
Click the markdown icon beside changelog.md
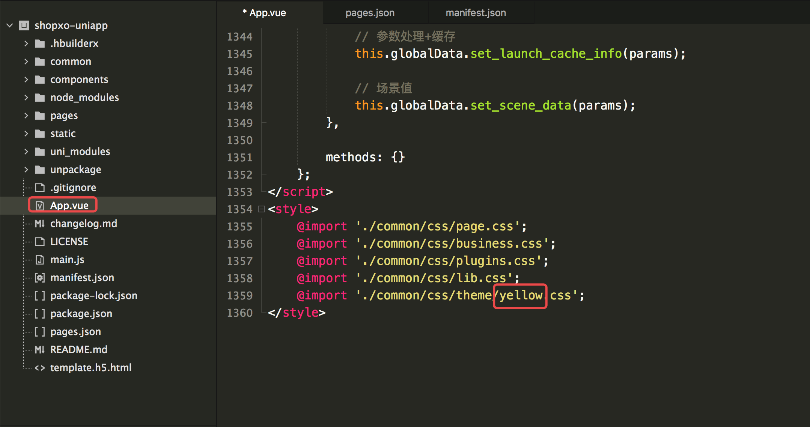point(40,224)
